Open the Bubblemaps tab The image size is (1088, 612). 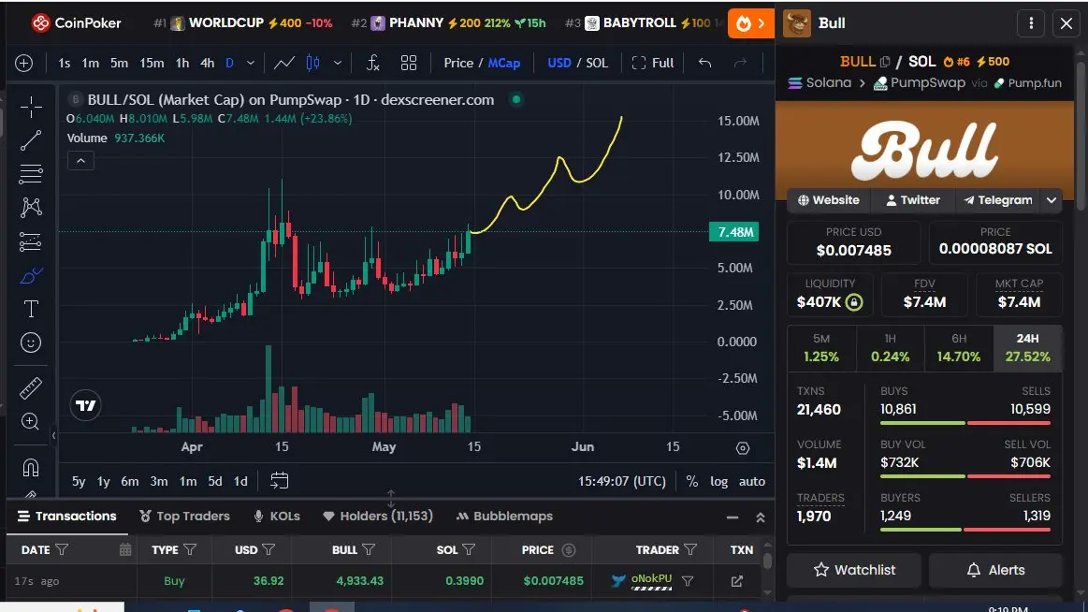coord(504,517)
